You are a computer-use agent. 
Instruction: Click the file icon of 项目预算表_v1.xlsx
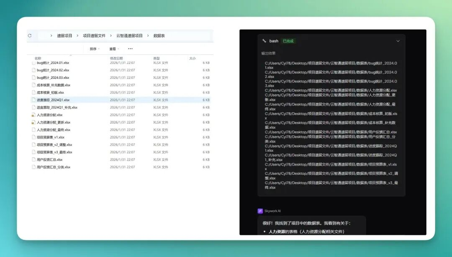[x=33, y=137]
